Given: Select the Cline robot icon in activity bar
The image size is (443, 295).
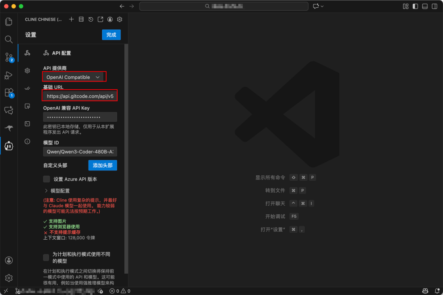Looking at the screenshot, I should pos(9,146).
